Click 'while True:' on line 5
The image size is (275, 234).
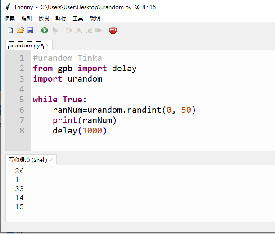point(59,100)
